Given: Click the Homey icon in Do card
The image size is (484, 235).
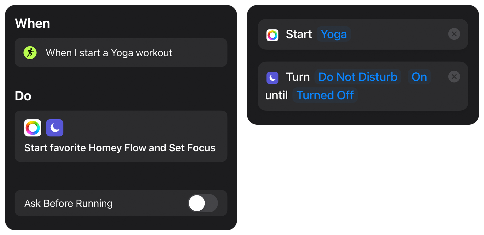Looking at the screenshot, I should point(33,128).
